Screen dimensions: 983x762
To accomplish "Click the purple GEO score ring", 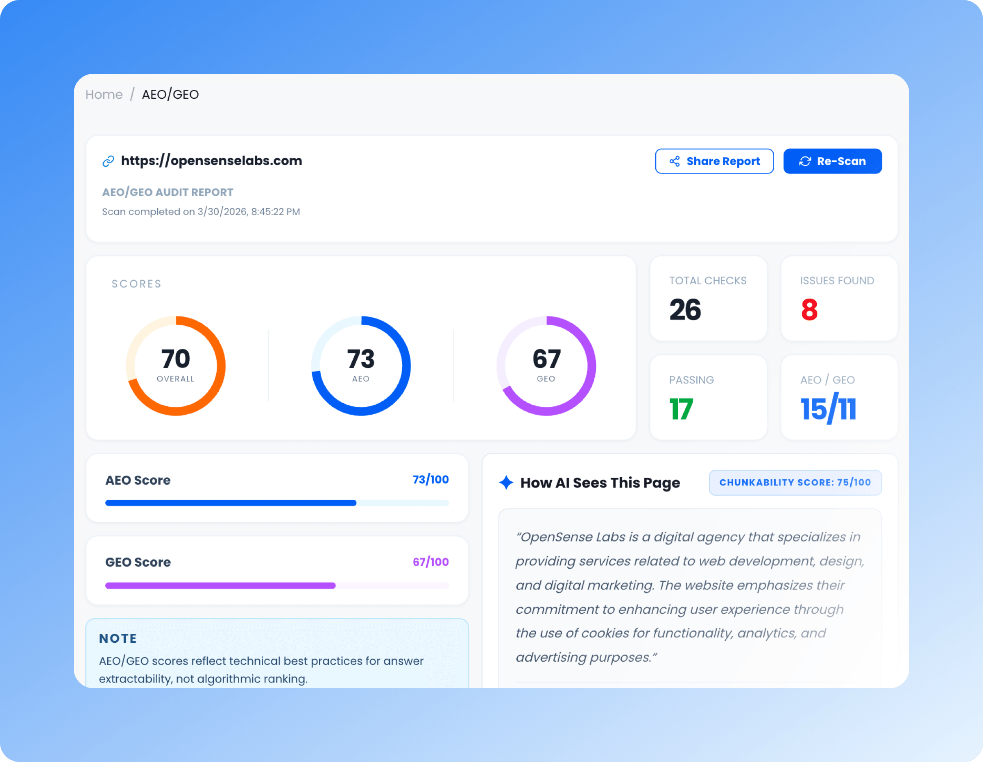I will pyautogui.click(x=546, y=365).
